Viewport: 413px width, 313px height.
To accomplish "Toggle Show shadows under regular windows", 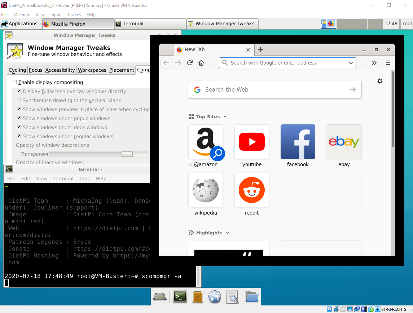I will click(x=19, y=136).
